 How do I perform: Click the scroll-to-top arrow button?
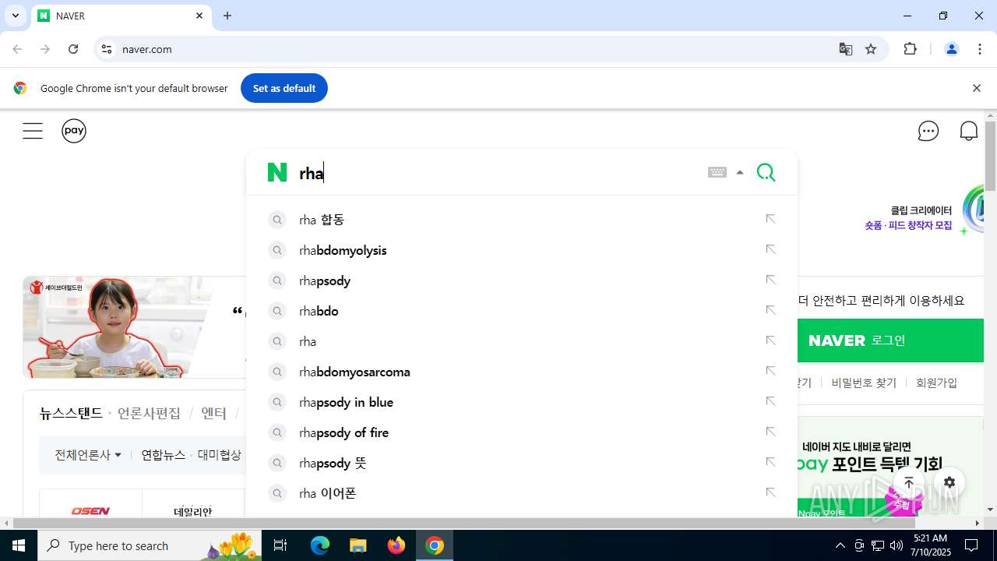click(909, 482)
